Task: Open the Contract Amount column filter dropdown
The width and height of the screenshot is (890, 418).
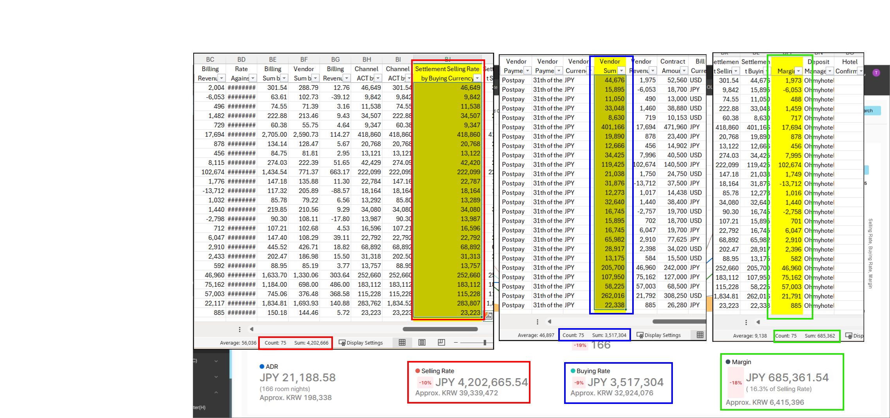Action: 684,71
